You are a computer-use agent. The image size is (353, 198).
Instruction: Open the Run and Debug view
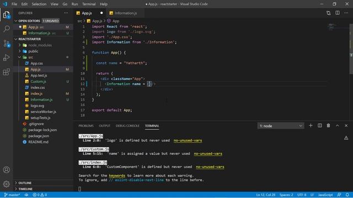click(x=7, y=58)
